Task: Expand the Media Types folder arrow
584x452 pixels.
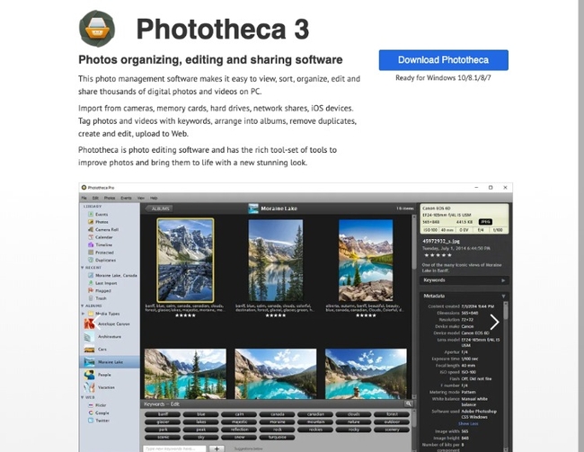Action: [83, 314]
